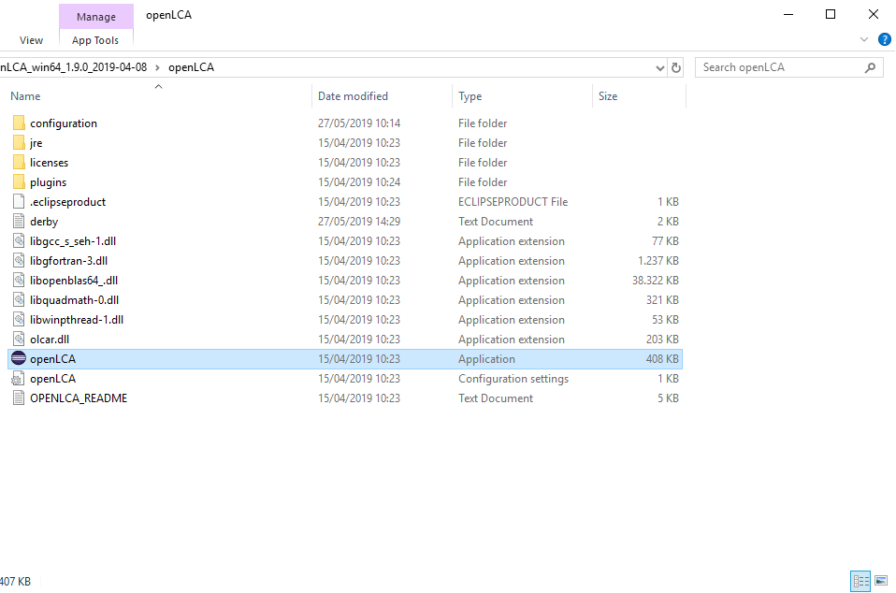
Task: Sort by the Date modified column
Action: tap(353, 96)
